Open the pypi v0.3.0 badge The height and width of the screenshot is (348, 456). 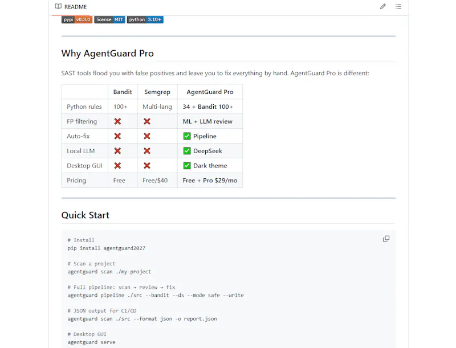pos(77,19)
